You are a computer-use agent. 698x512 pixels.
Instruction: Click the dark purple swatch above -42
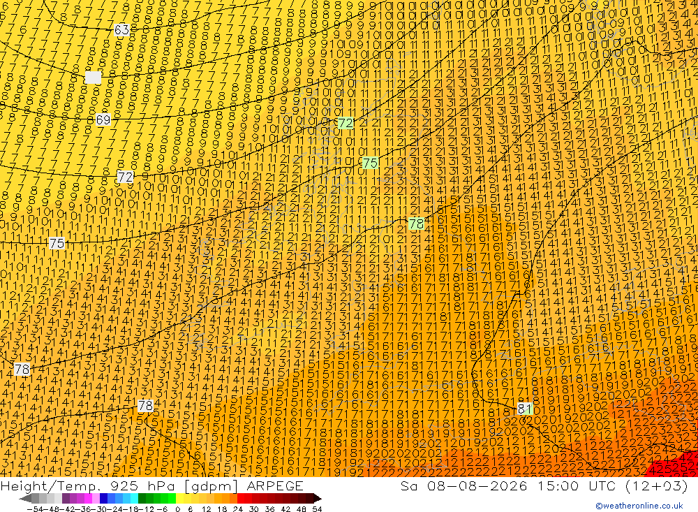pos(66,499)
